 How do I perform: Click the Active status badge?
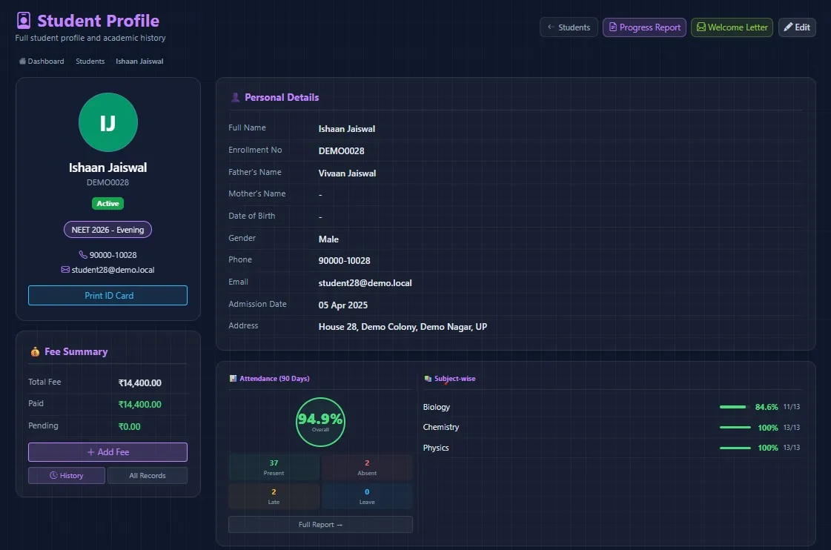pos(108,203)
